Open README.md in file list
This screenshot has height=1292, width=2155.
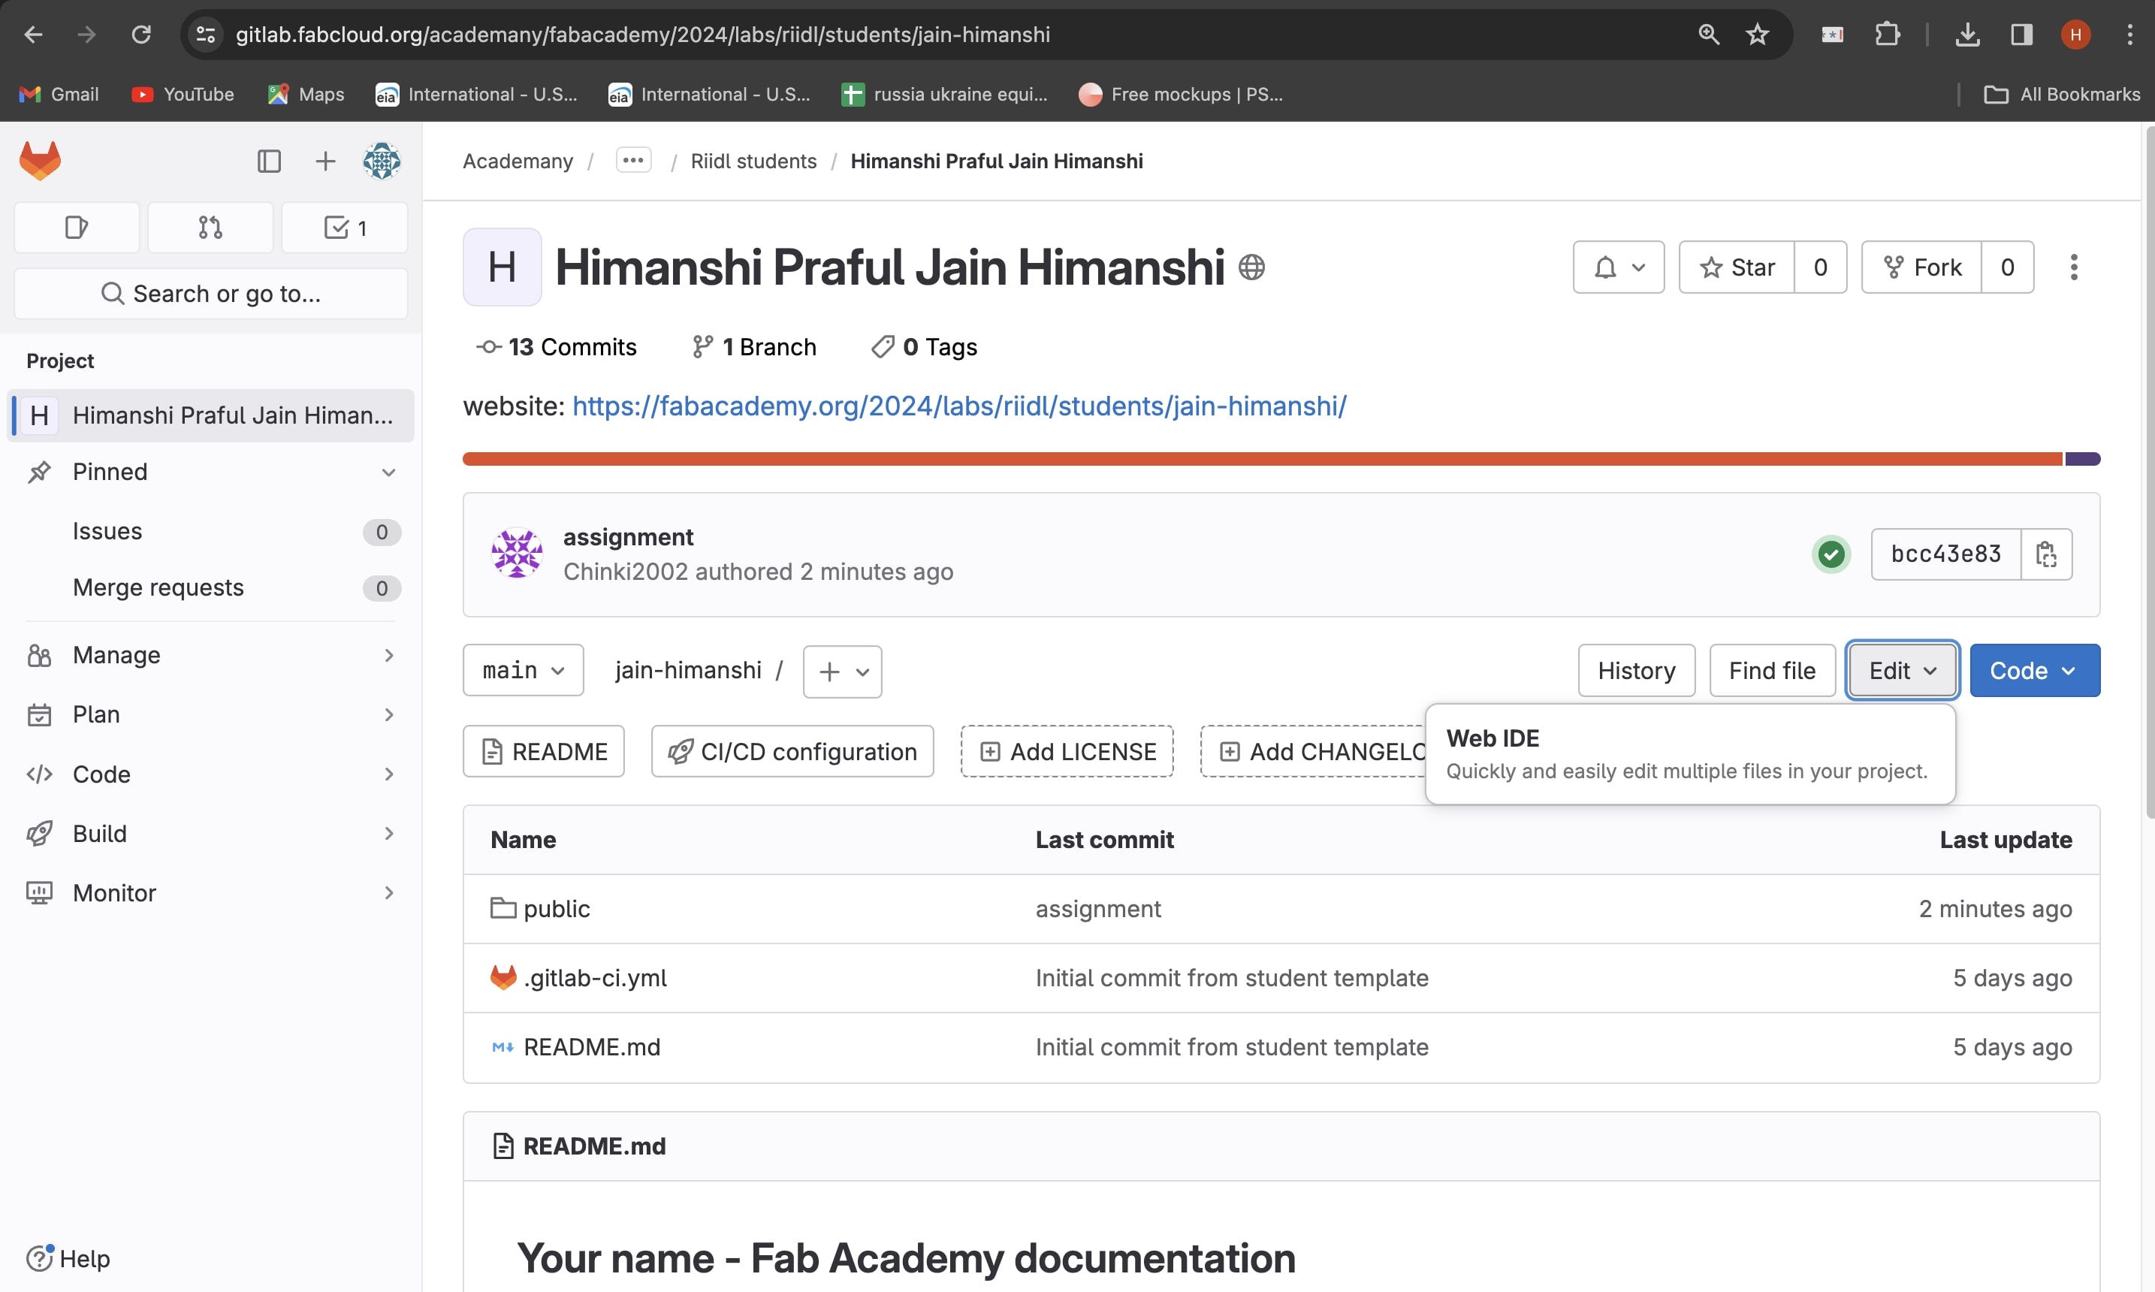(x=592, y=1047)
